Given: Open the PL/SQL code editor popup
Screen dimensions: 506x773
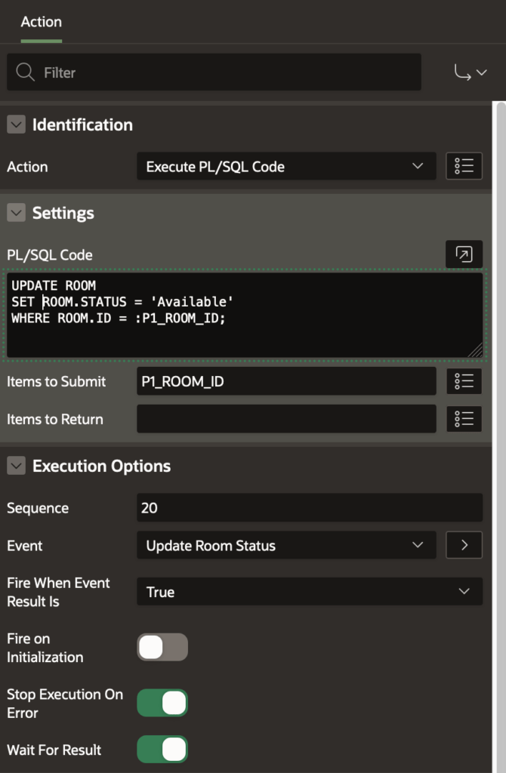Looking at the screenshot, I should tap(464, 254).
